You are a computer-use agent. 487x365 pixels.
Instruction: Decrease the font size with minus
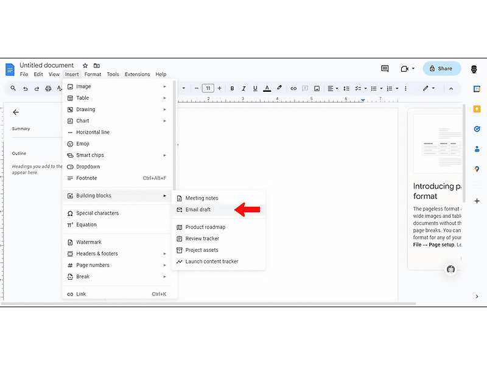[x=196, y=88]
